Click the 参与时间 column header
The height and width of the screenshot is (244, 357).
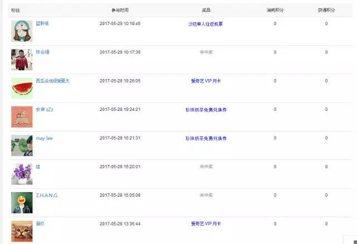click(x=120, y=10)
